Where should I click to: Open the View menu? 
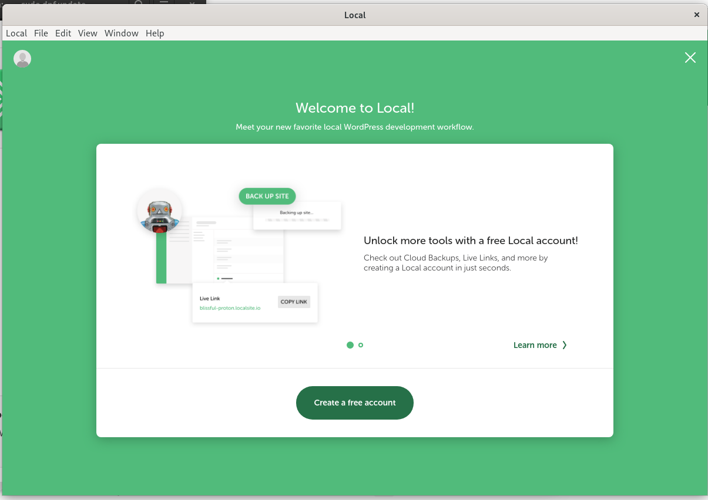pyautogui.click(x=88, y=33)
